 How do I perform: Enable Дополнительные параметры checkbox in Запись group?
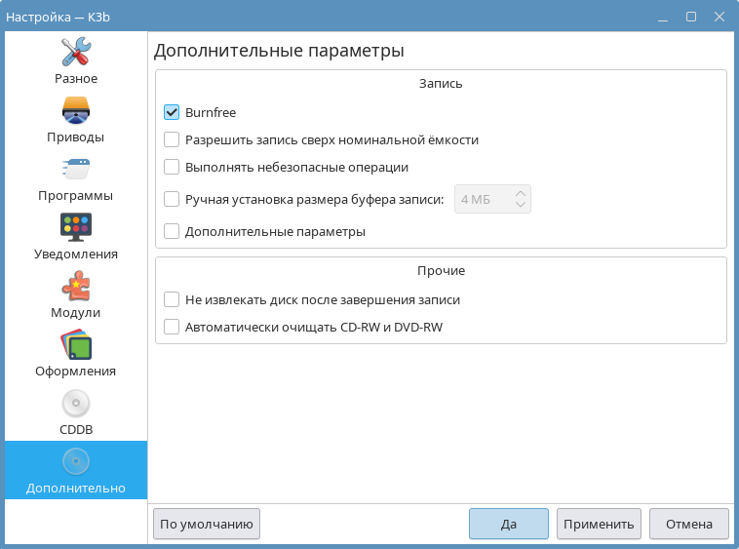click(172, 232)
